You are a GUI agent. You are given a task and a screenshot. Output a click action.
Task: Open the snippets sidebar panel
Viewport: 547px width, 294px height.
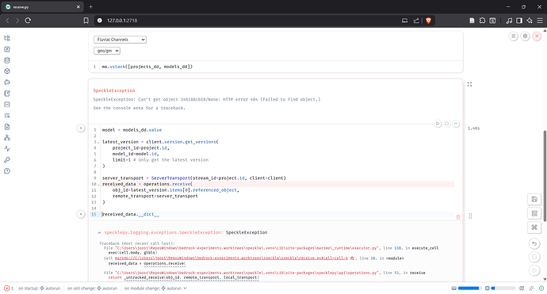(7, 105)
